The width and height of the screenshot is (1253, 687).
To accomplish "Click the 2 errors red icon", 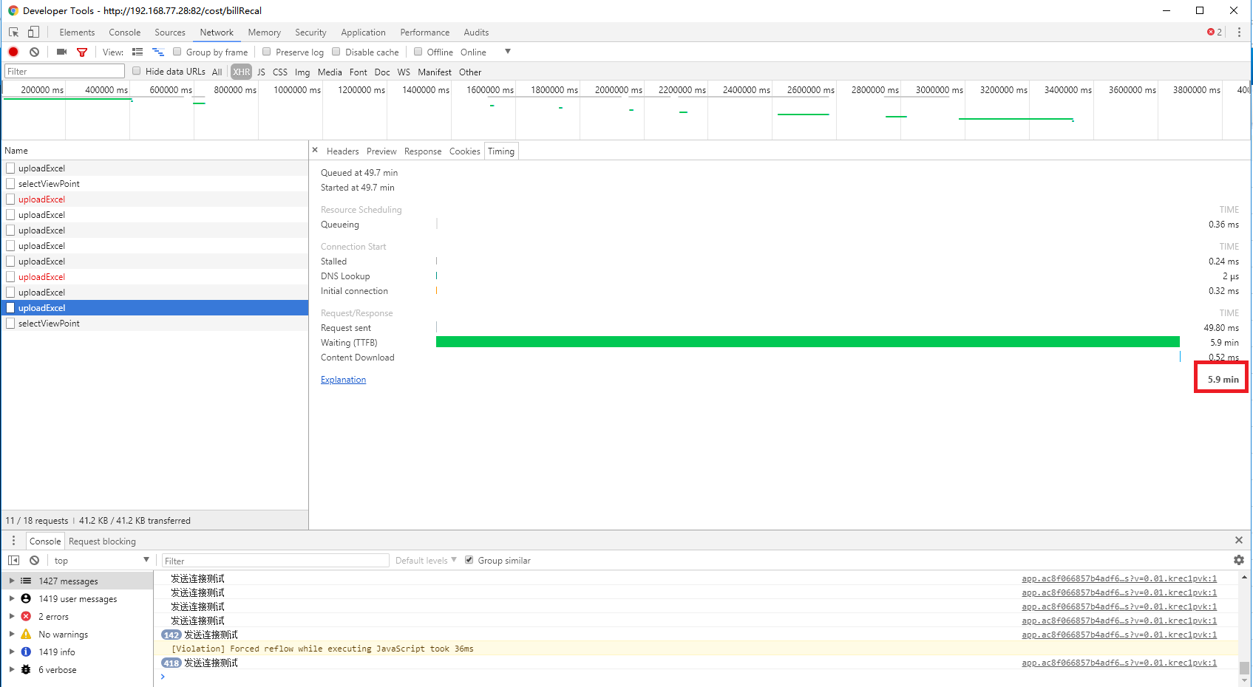I will tap(26, 616).
